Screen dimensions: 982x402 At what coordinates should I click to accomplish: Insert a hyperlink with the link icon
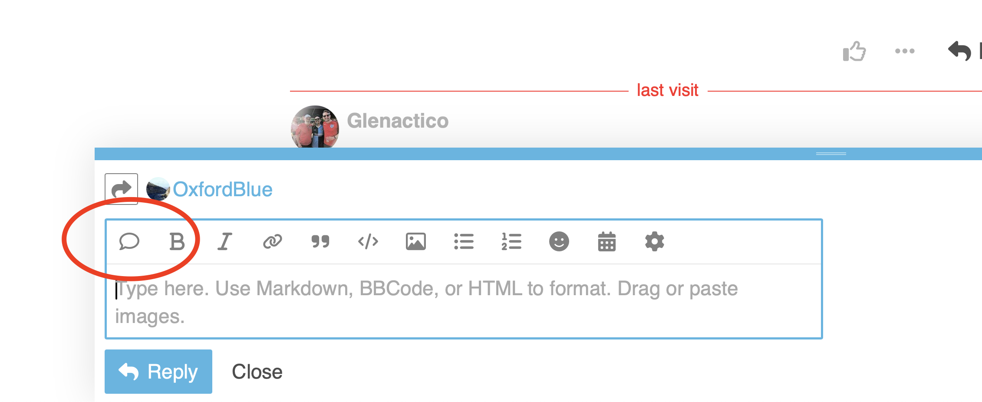273,241
